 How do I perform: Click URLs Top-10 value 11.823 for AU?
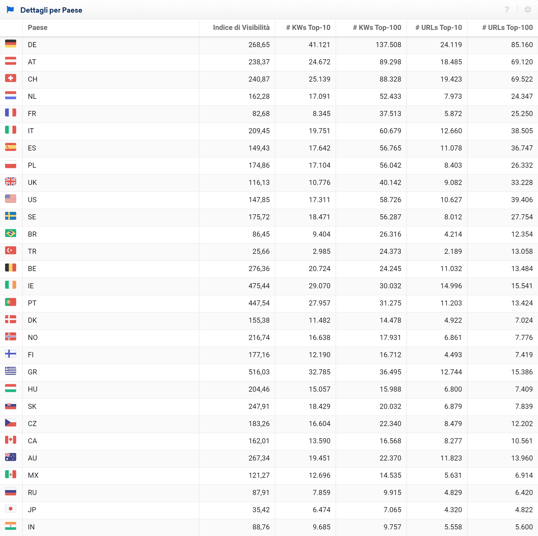(451, 458)
